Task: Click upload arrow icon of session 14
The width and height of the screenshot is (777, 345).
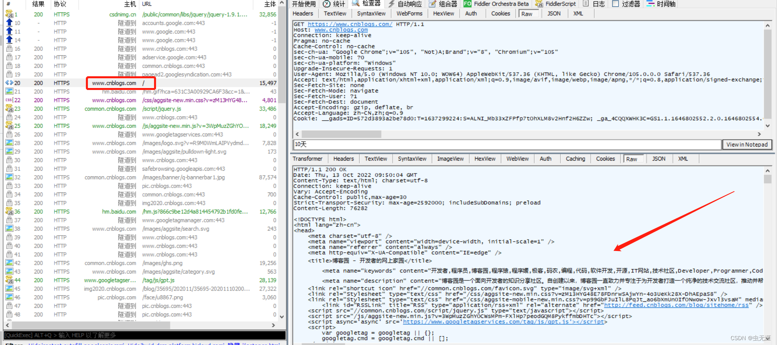Action: [9, 40]
